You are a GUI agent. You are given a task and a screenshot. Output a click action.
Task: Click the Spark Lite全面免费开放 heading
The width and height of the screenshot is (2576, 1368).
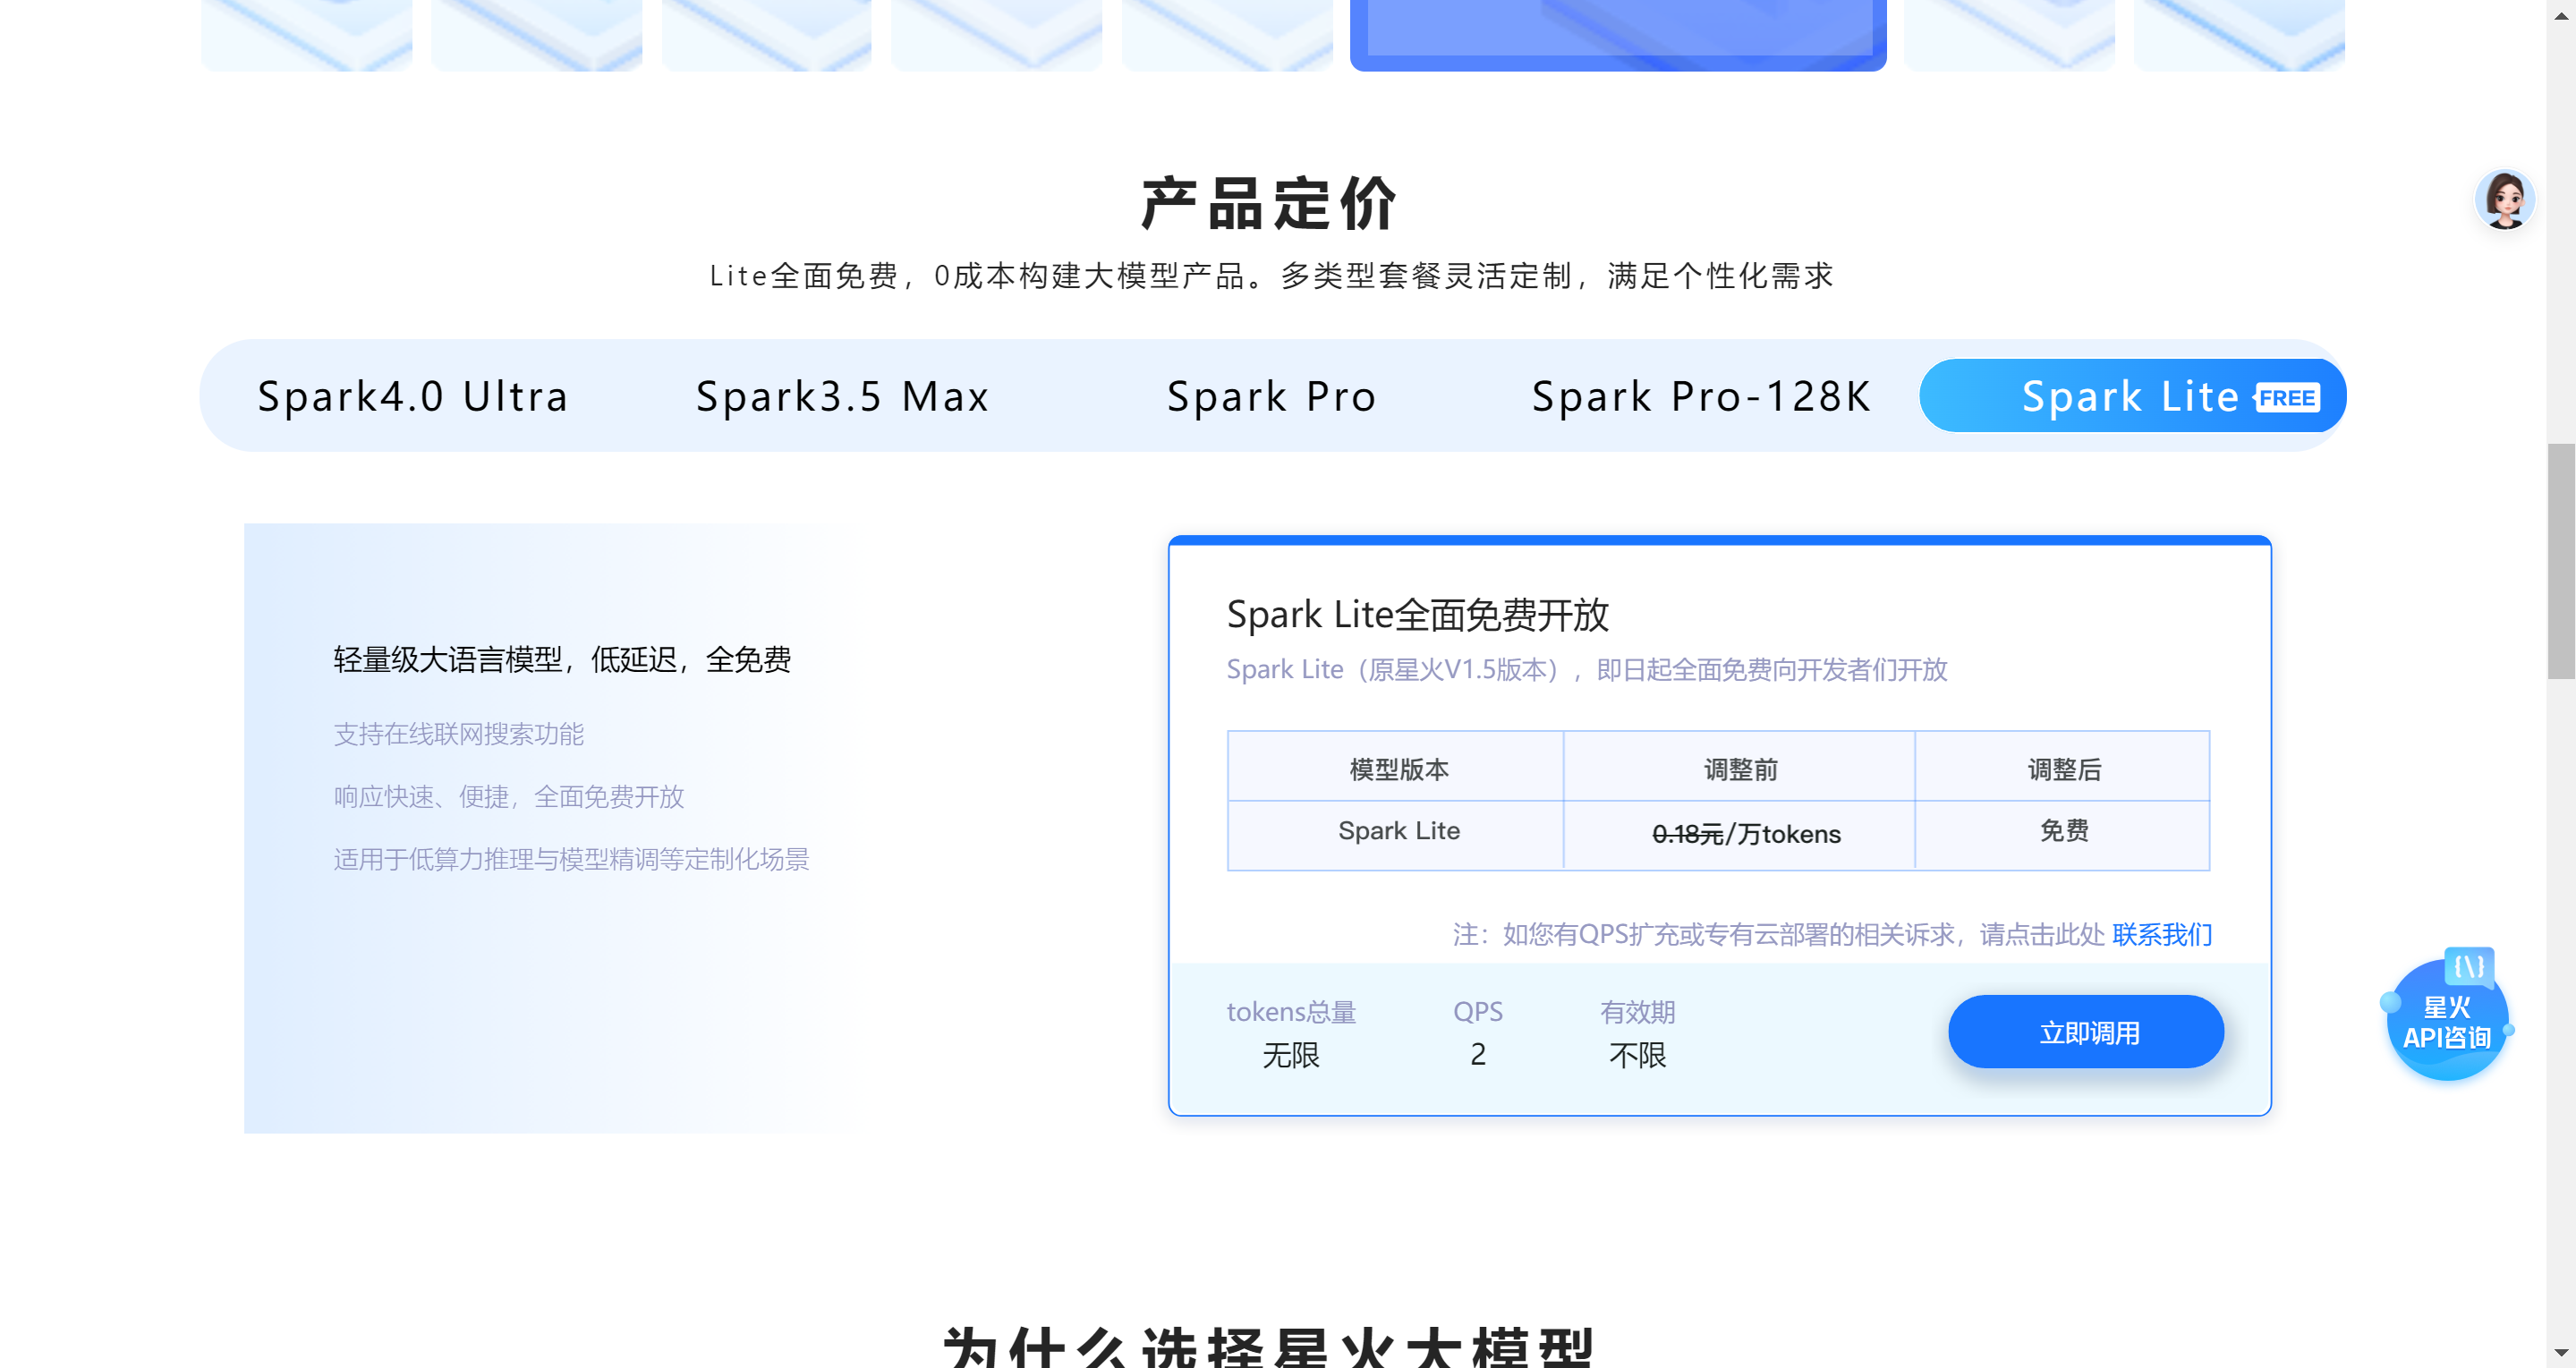[1417, 614]
